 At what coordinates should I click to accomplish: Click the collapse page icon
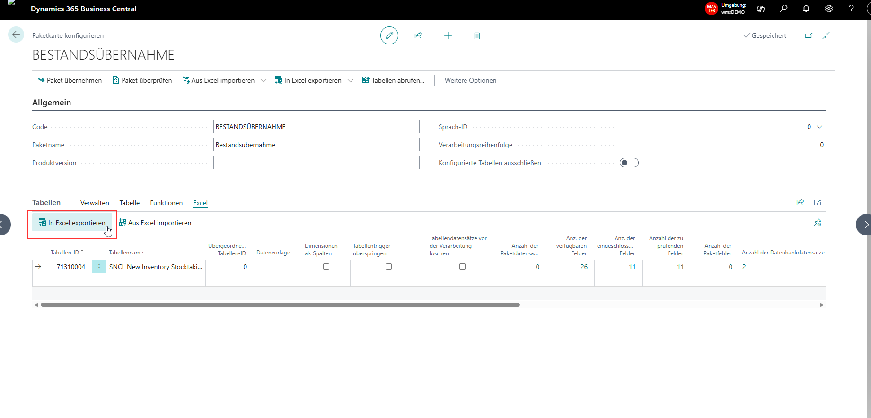[826, 35]
